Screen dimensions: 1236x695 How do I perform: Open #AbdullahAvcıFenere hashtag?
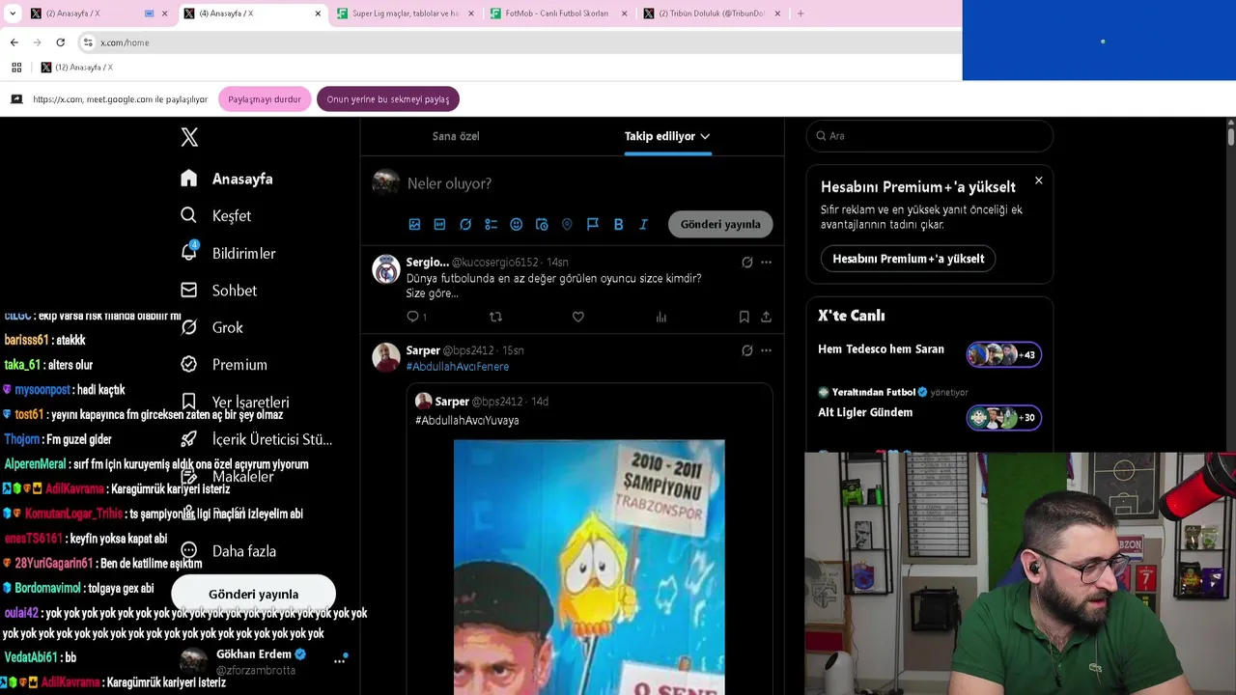(457, 367)
